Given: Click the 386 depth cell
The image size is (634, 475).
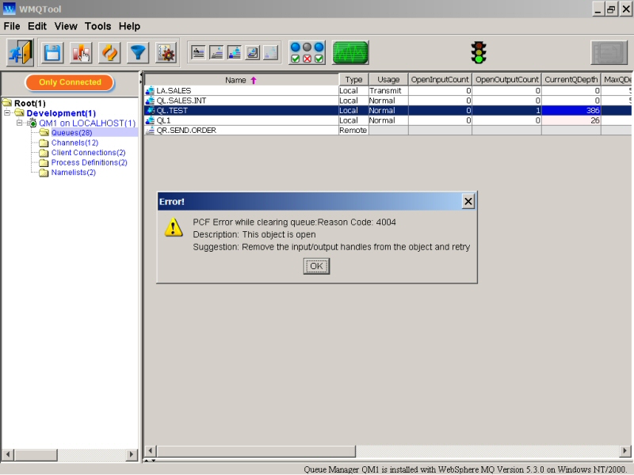Looking at the screenshot, I should pos(571,110).
